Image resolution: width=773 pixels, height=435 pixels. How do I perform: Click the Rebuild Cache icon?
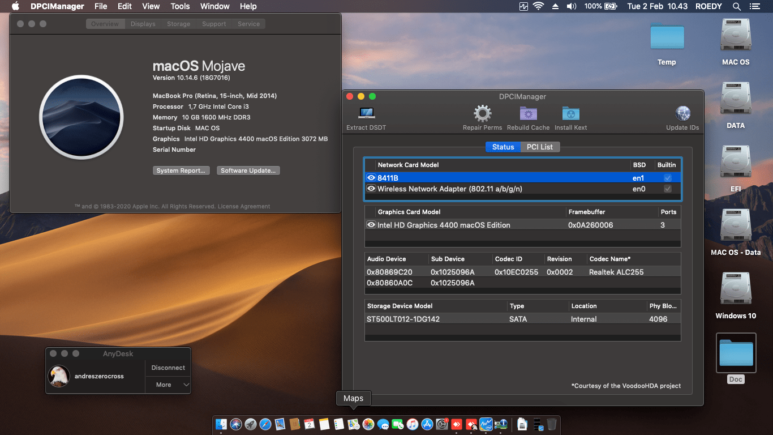(528, 116)
